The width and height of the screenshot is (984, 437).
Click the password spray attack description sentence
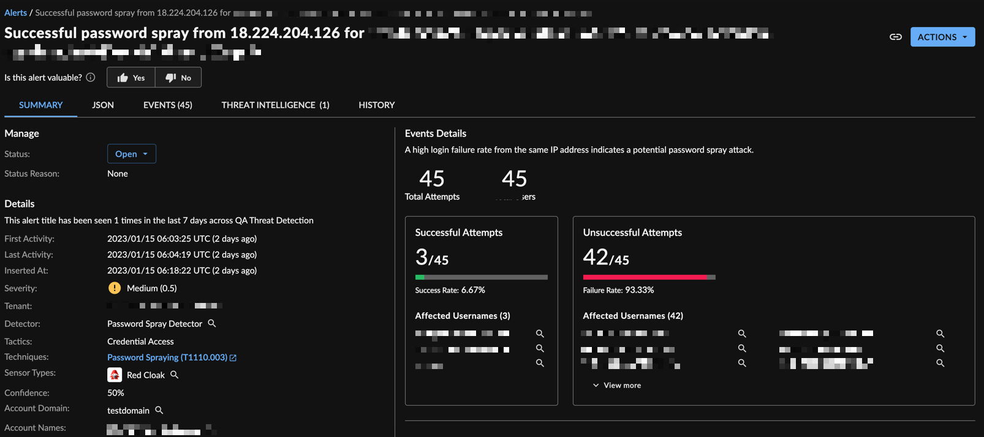point(579,150)
